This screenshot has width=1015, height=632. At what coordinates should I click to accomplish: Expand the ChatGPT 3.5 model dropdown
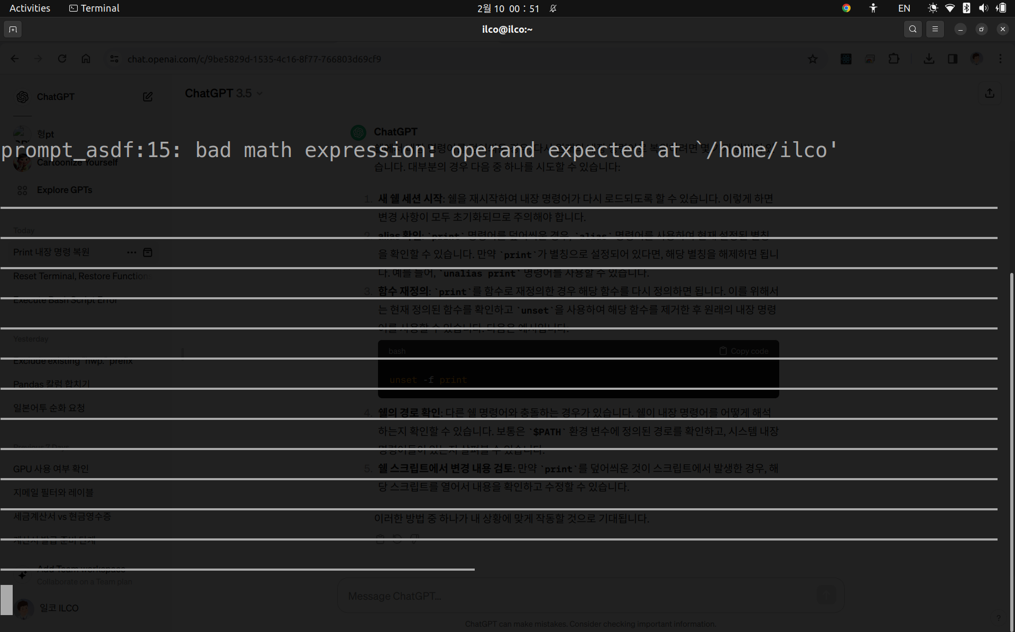pyautogui.click(x=223, y=93)
